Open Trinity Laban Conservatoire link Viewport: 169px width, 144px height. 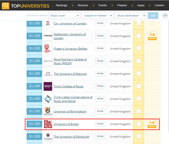[x=73, y=99]
